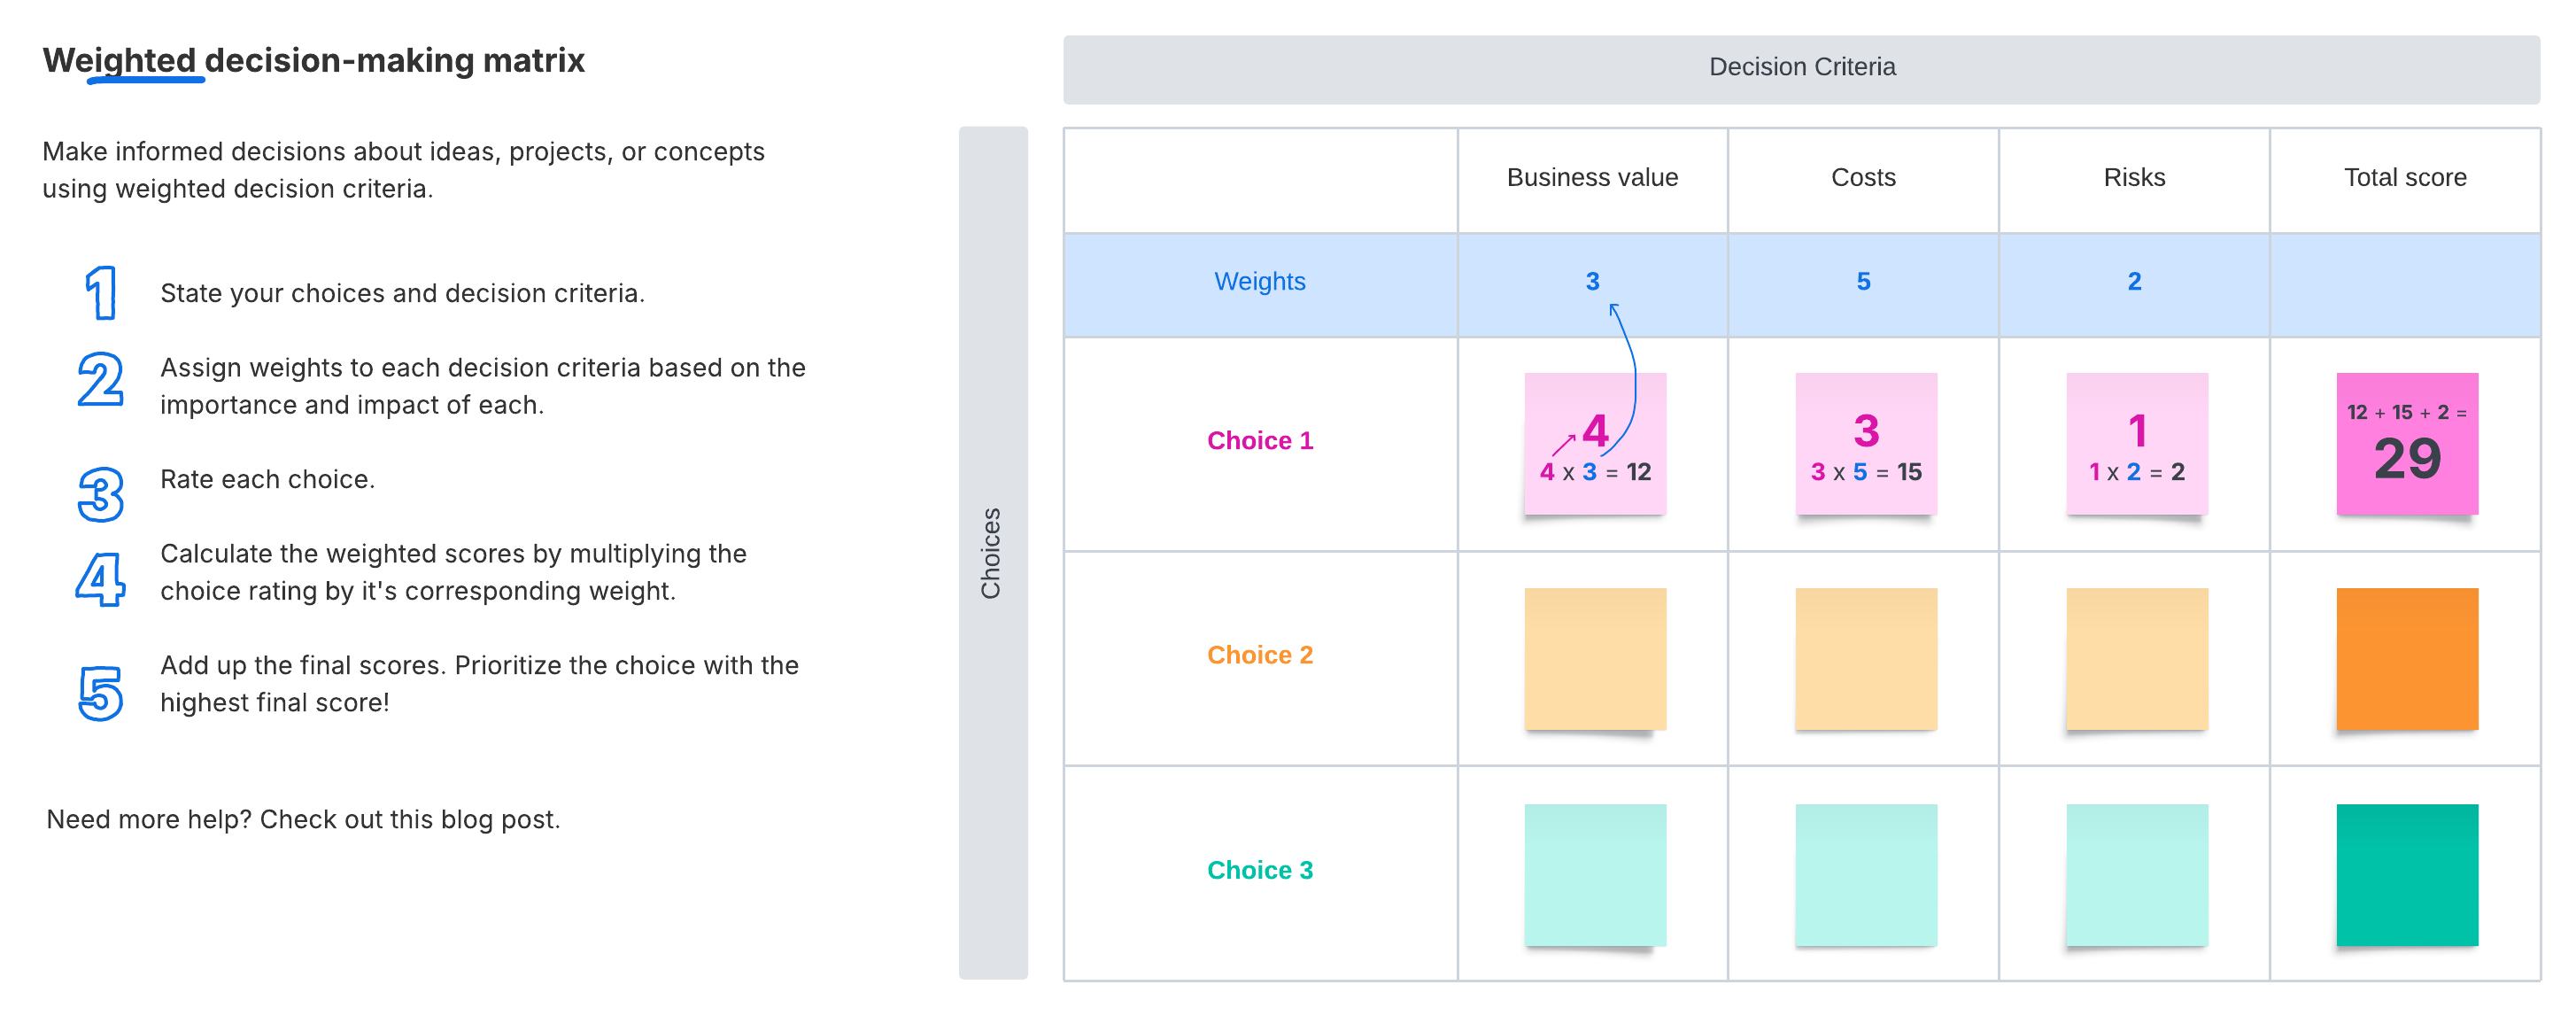Select the vertical Choices sidebar label
This screenshot has width=2576, height=1016.
pyautogui.click(x=991, y=553)
